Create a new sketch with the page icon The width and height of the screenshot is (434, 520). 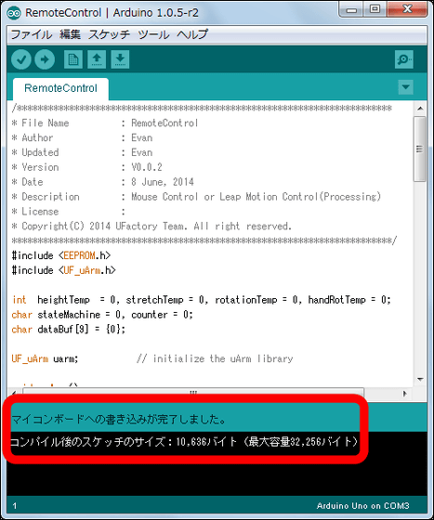[x=73, y=59]
